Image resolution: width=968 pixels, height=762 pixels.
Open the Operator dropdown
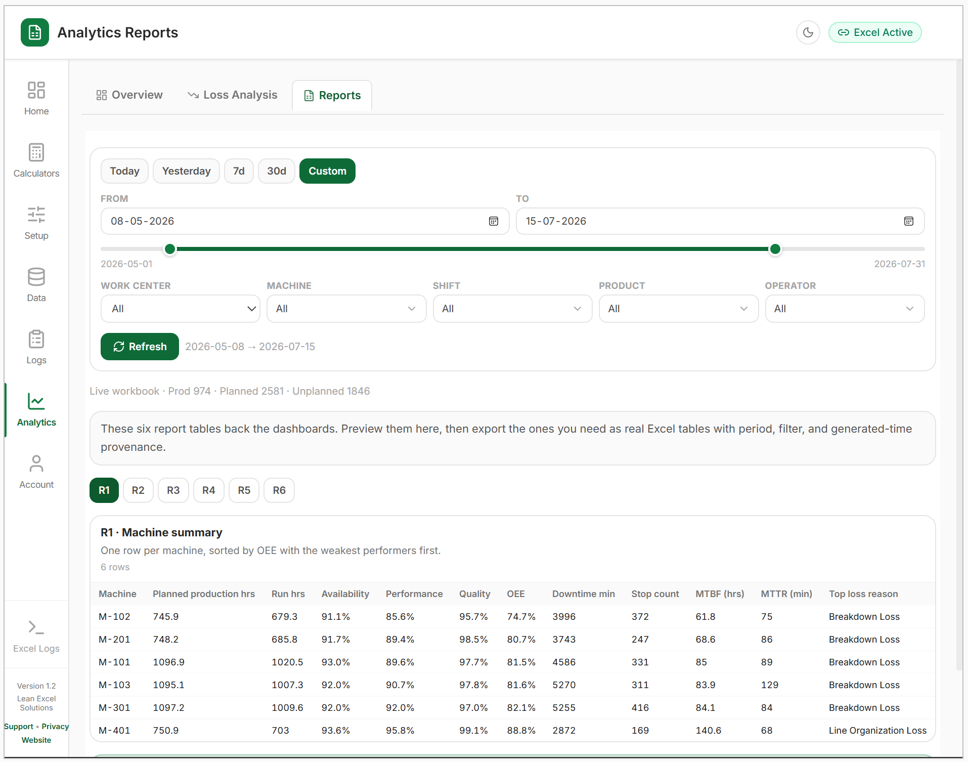[845, 309]
